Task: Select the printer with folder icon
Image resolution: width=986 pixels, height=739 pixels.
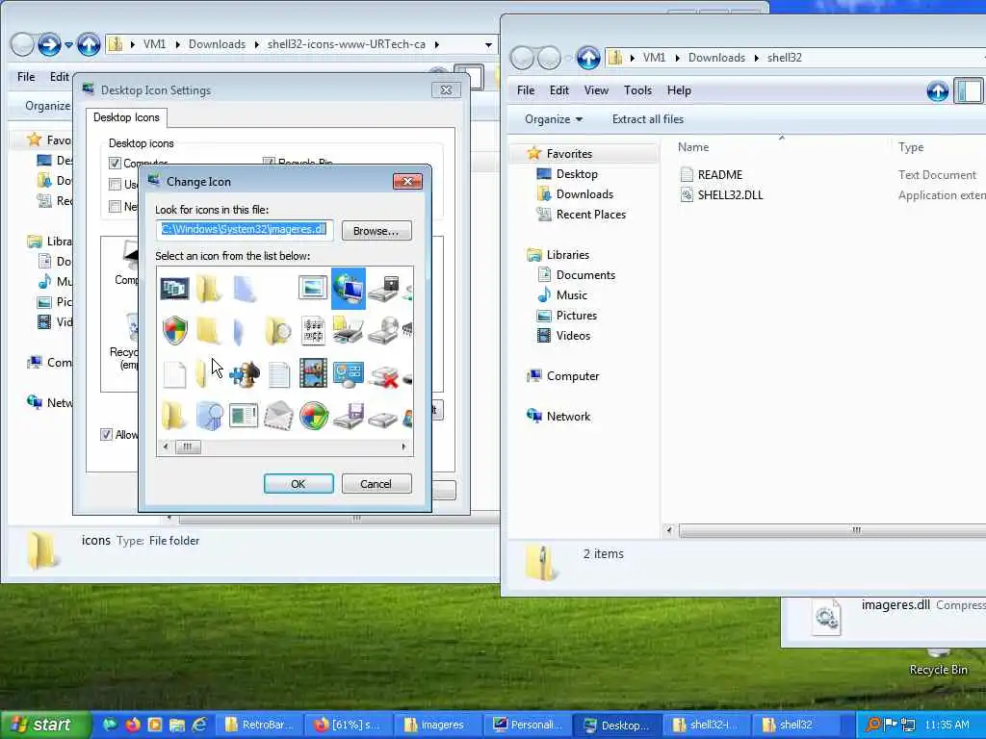Action: pos(348,330)
